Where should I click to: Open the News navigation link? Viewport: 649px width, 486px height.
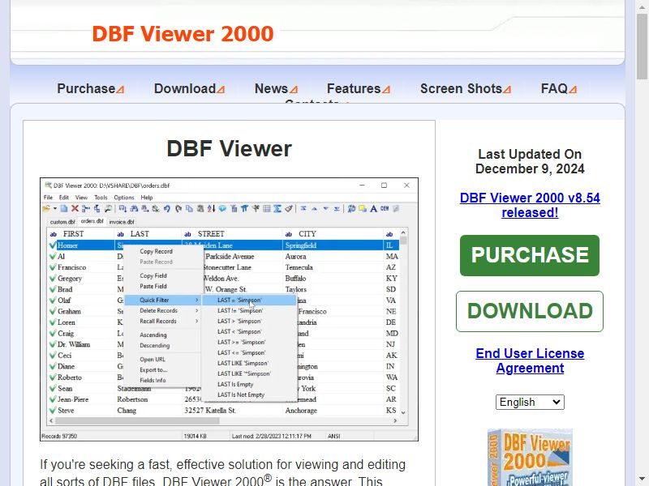pos(276,88)
